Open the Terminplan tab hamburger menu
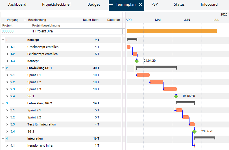229x150 pixels. coord(111,5)
